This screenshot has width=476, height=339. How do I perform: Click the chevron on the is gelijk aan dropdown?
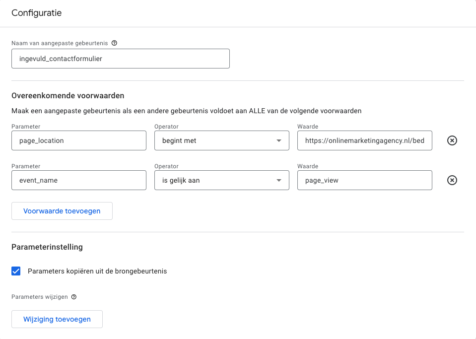279,180
